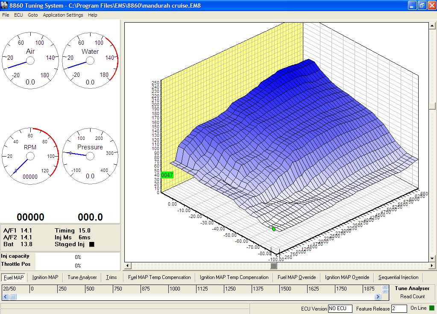Click the slider thumb below the 3D chart
Image resolution: width=437 pixels, height=314 pixels.
[274, 266]
